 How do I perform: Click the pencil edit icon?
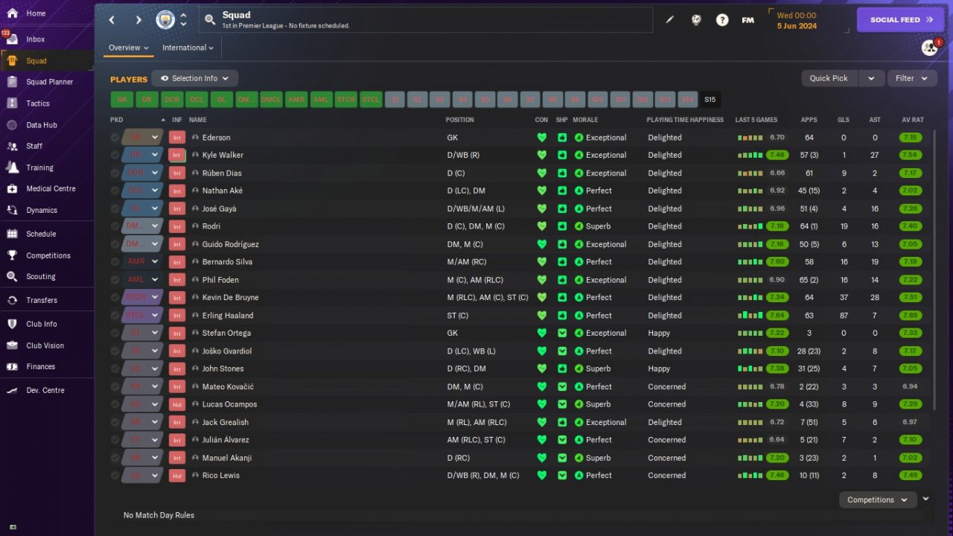click(x=669, y=20)
